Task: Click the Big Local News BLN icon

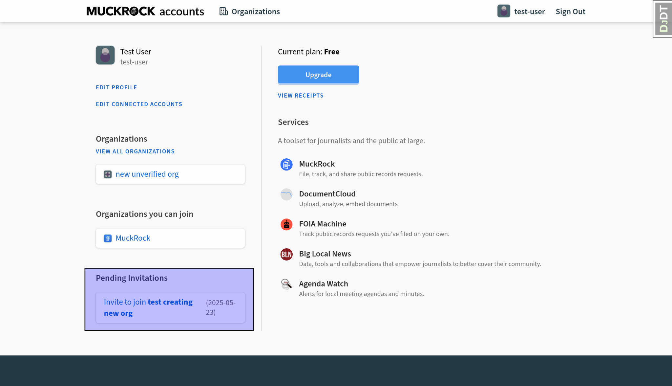Action: (286, 254)
